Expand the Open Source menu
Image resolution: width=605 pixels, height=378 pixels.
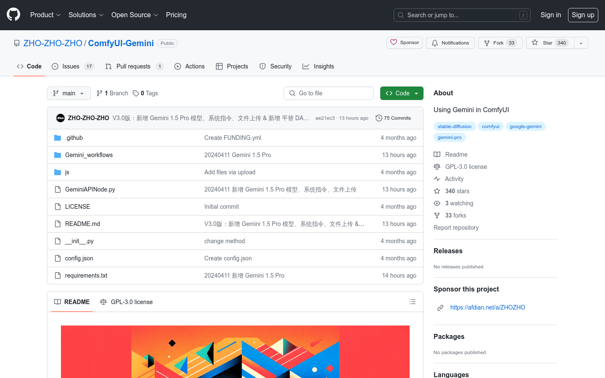[x=134, y=15]
